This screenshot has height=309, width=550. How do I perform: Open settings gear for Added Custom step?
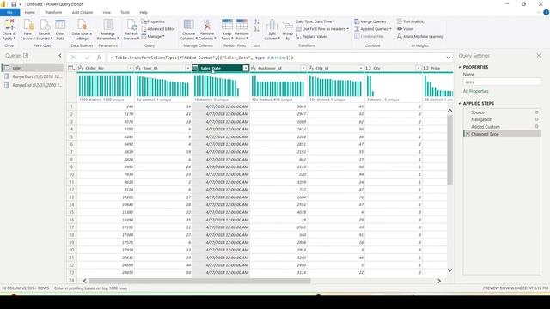click(536, 126)
